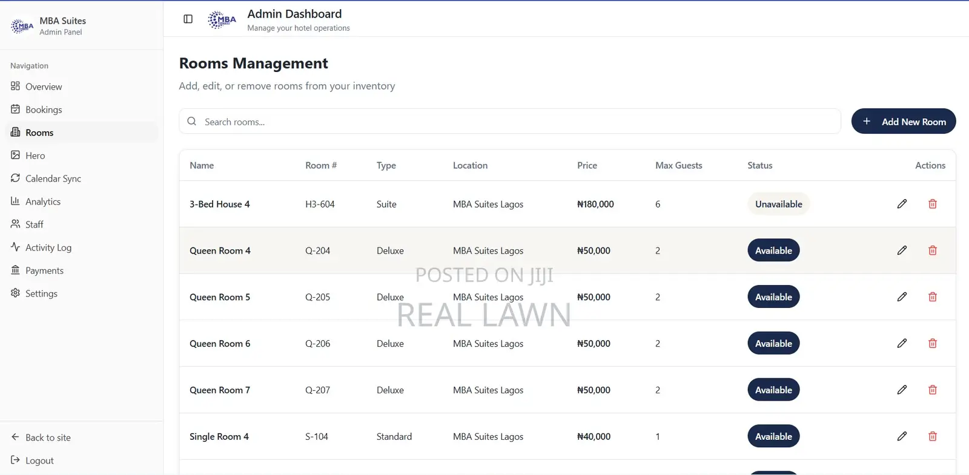
Task: Toggle Available status for Queen Room 7
Action: pos(773,390)
